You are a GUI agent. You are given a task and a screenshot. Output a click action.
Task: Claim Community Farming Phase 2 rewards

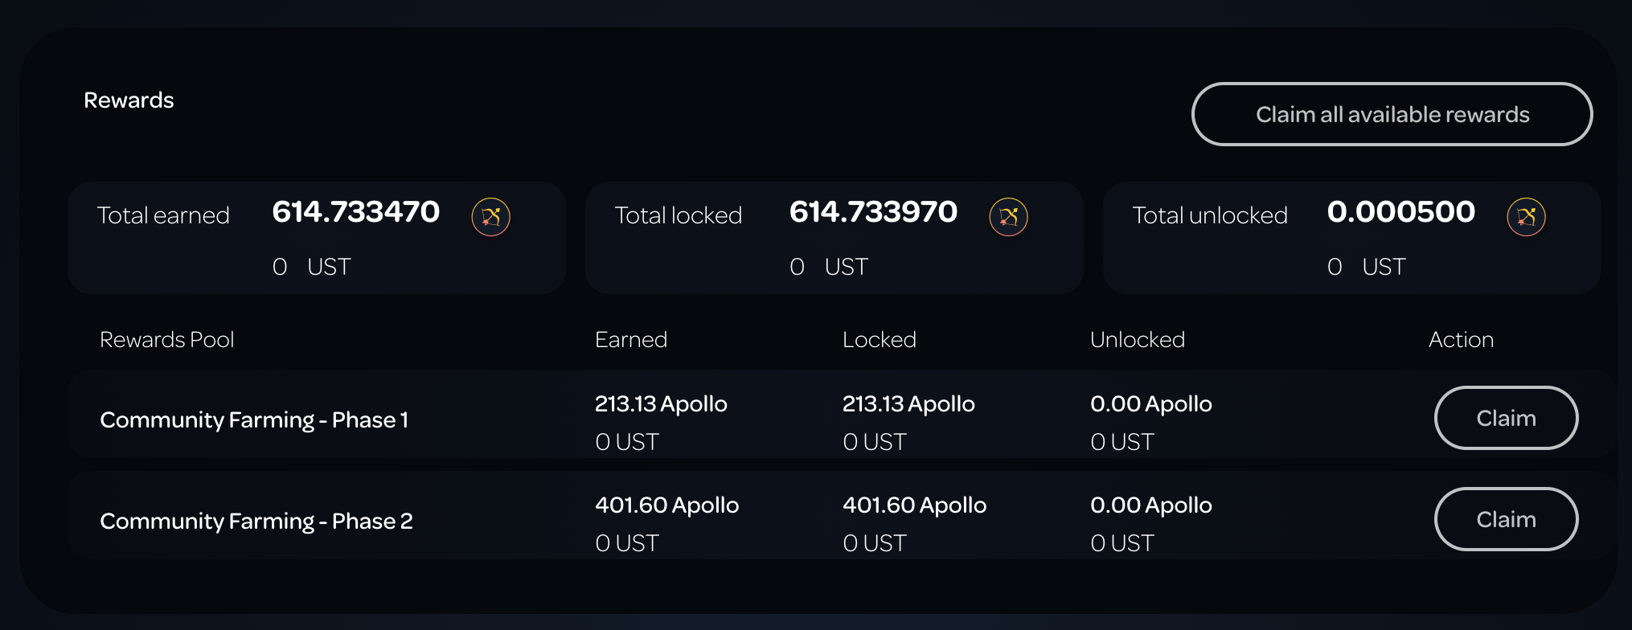tap(1506, 519)
